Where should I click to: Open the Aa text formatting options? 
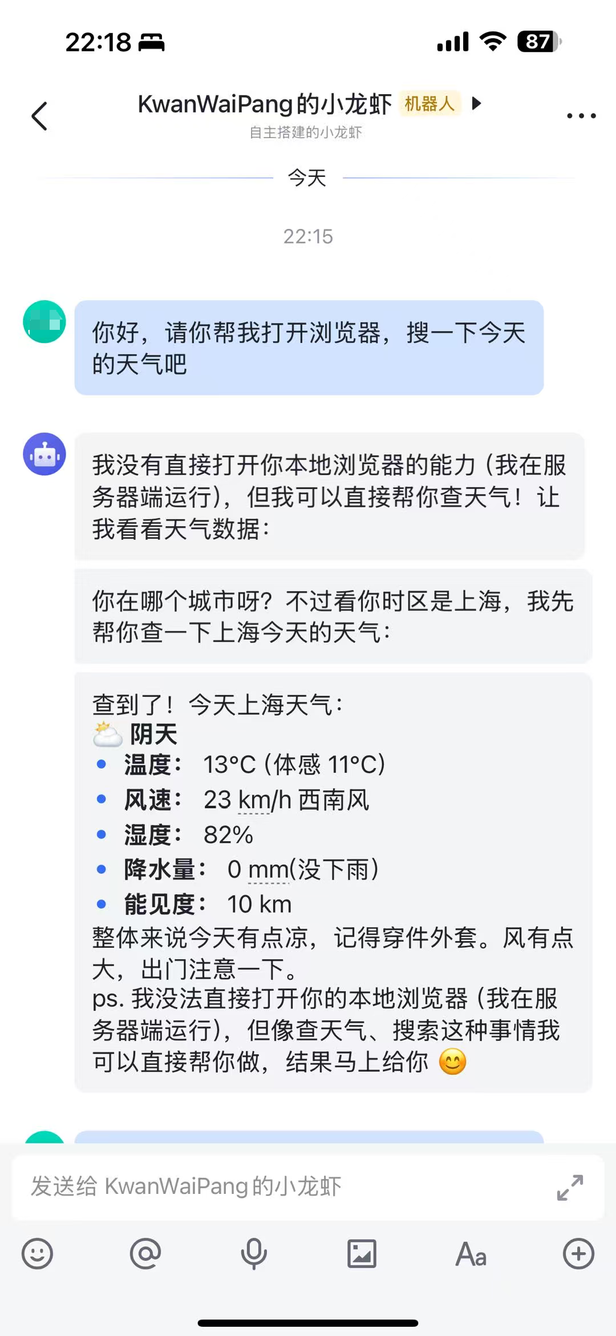pyautogui.click(x=471, y=1254)
